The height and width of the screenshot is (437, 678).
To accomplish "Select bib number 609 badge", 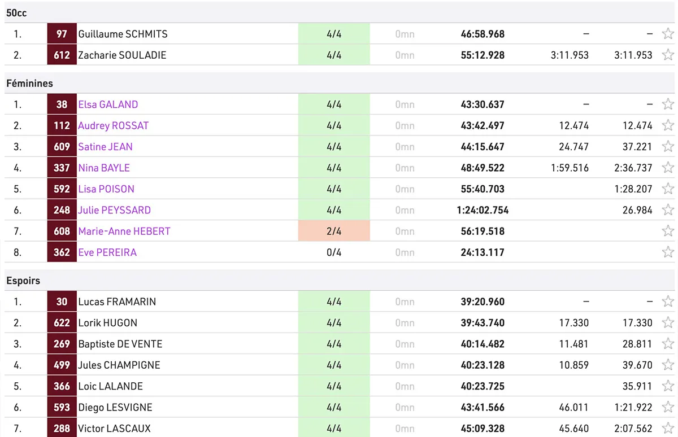I will click(x=62, y=147).
